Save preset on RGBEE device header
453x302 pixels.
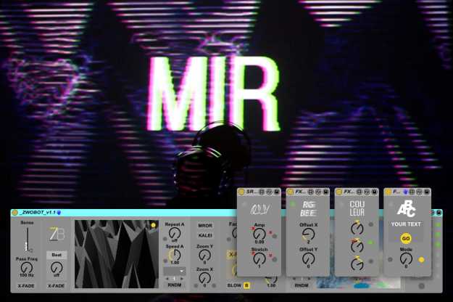[325, 192]
